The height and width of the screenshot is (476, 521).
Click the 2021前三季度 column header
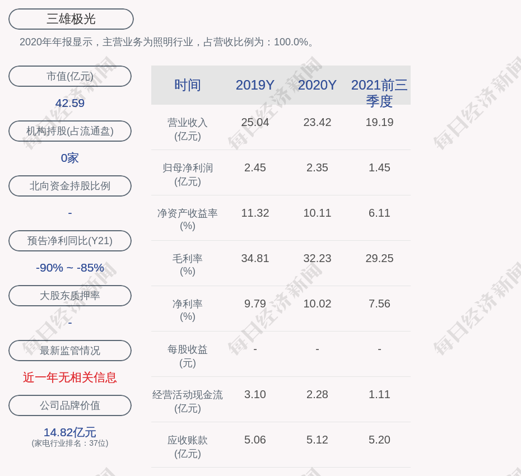point(379,93)
